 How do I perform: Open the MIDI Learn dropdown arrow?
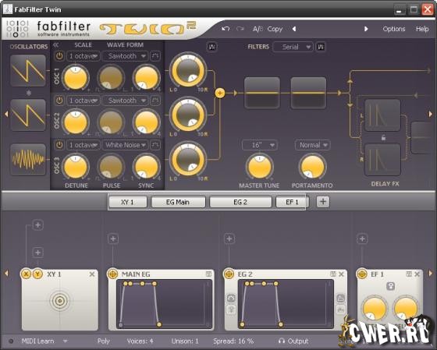pos(65,341)
